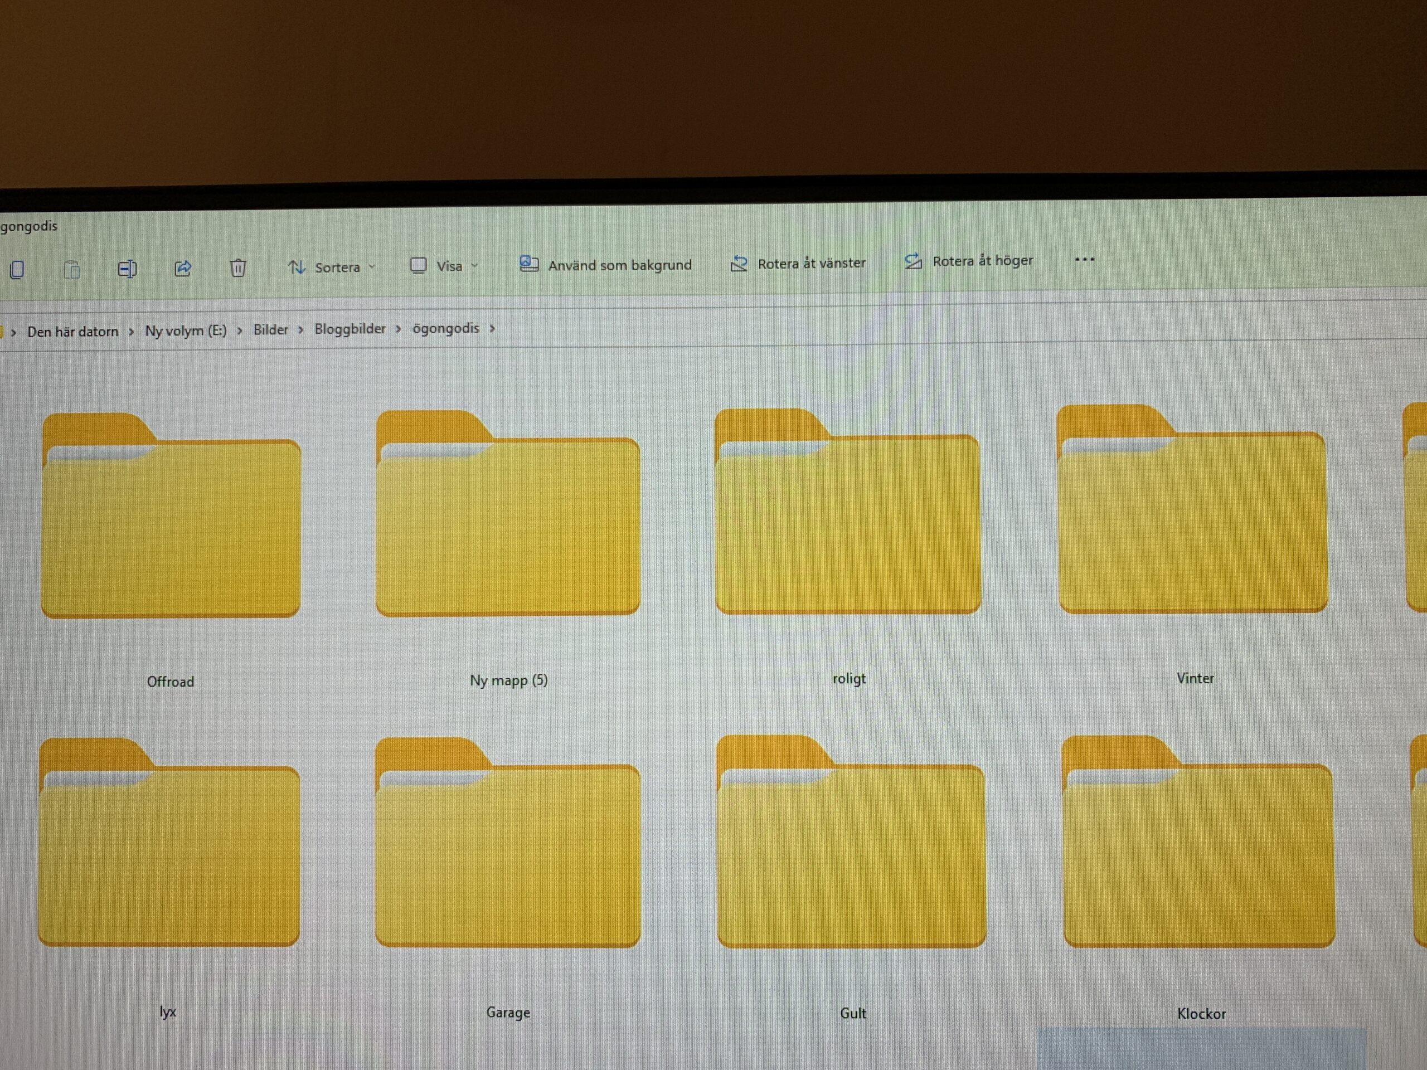Expand chevron after Bloggbilder
The width and height of the screenshot is (1427, 1070).
[399, 329]
